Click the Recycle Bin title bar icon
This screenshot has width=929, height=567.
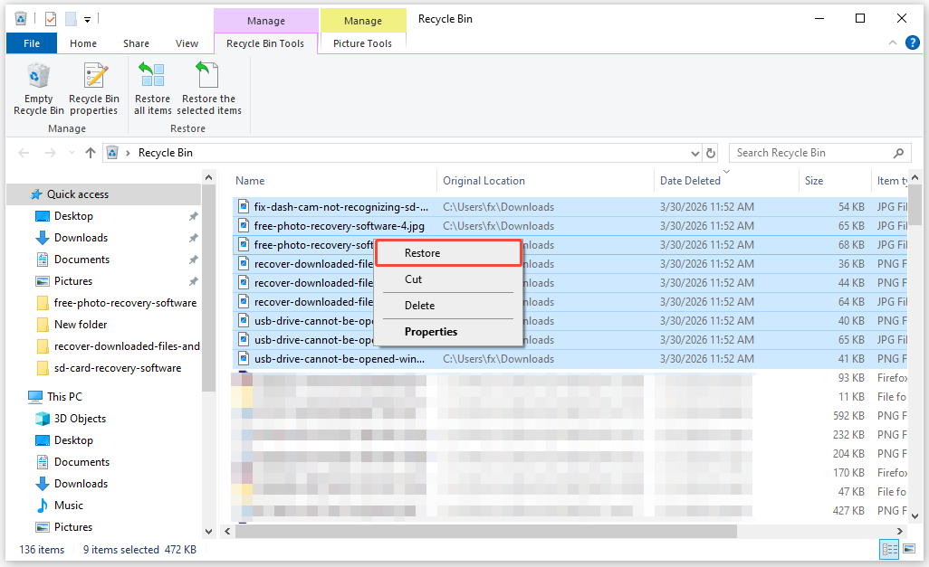tap(21, 19)
